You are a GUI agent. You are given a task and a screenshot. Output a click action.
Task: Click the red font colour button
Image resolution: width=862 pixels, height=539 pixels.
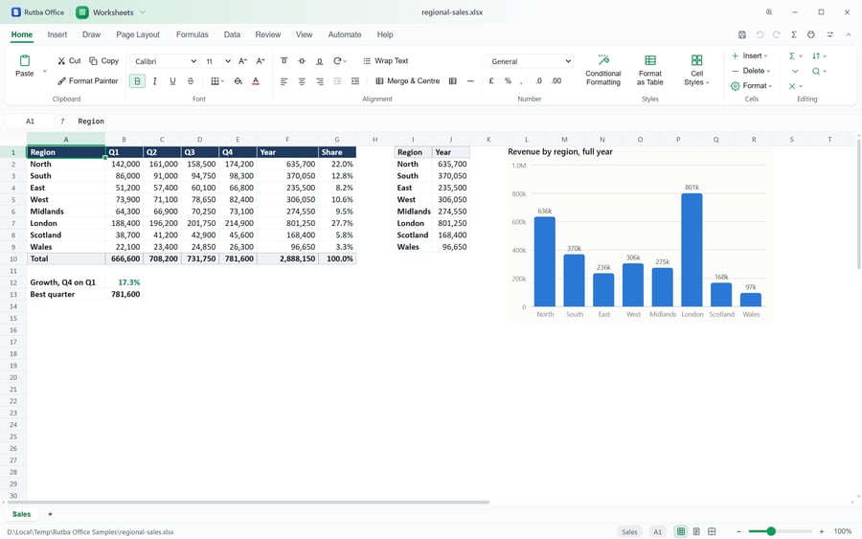coord(256,81)
